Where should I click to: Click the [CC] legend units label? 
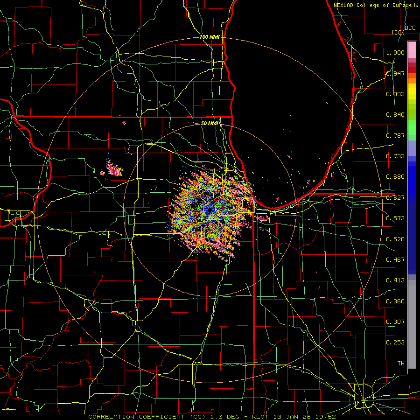coord(398,32)
